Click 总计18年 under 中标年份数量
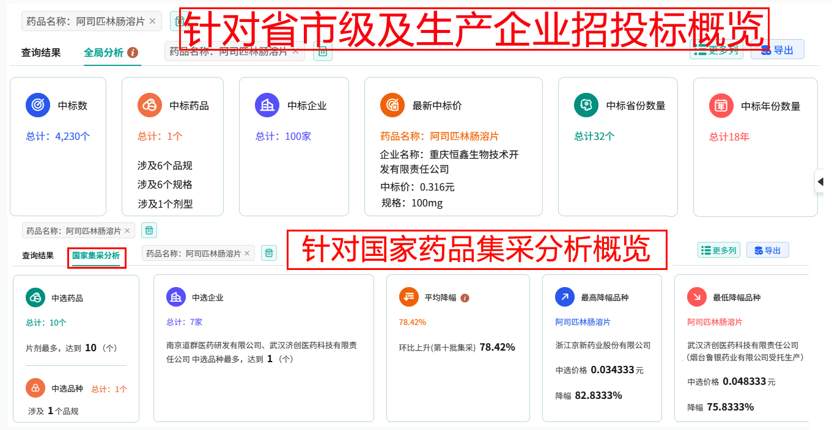Screen dimensions: 832x430 coord(729,137)
